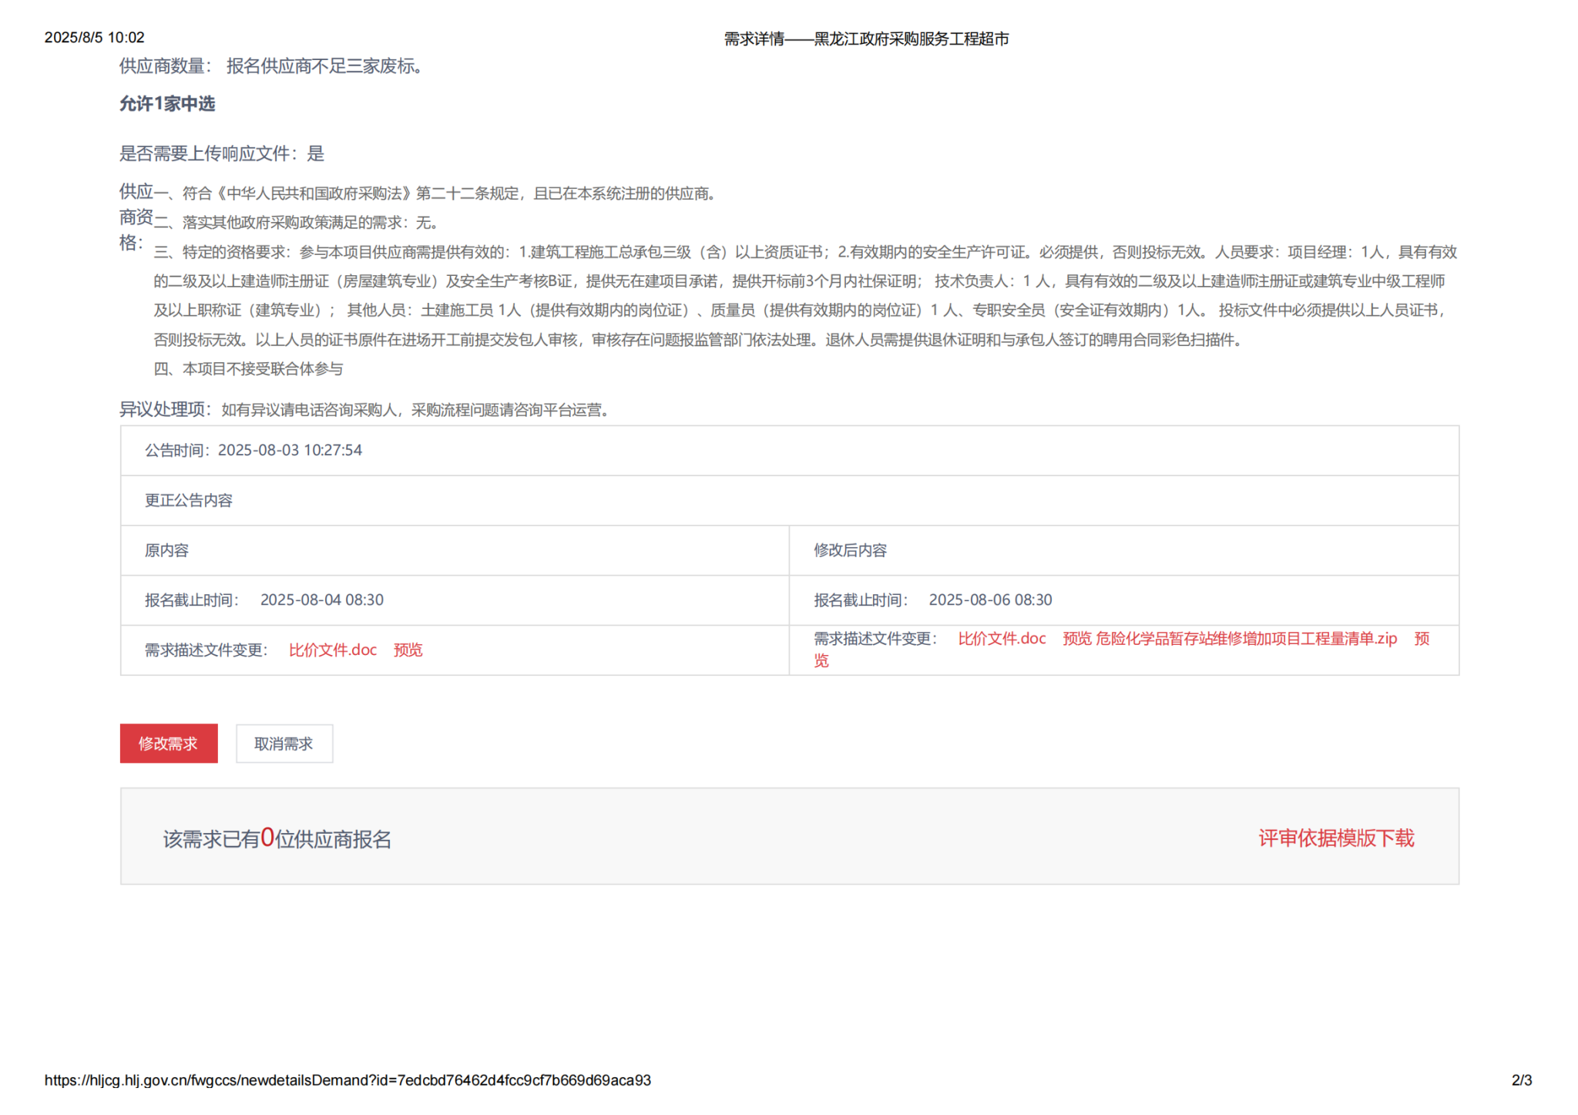Select the 原内容 column header cell
Viewport: 1578px width, 1115px height.
tap(167, 550)
